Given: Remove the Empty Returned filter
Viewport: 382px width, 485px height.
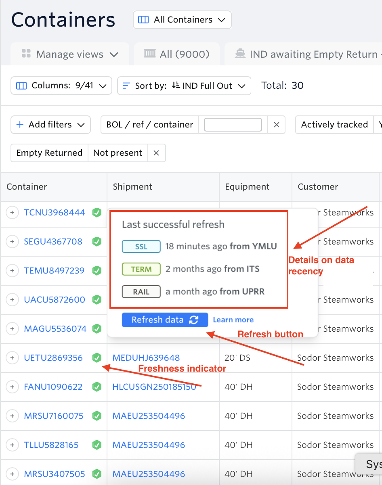Looking at the screenshot, I should [x=156, y=153].
